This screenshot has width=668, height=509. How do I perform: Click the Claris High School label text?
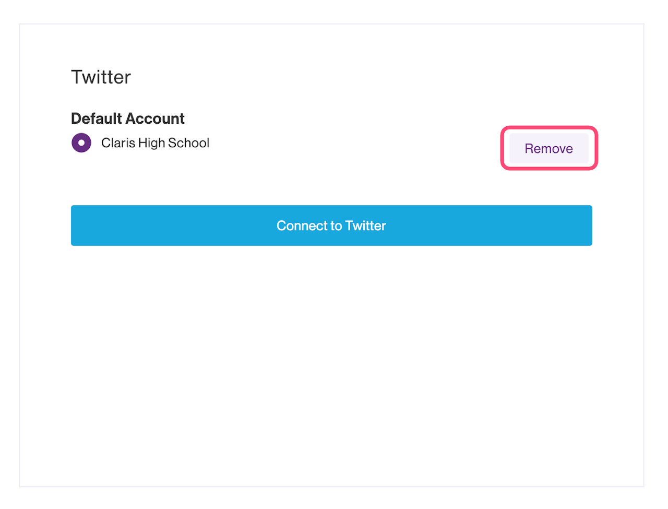(155, 143)
